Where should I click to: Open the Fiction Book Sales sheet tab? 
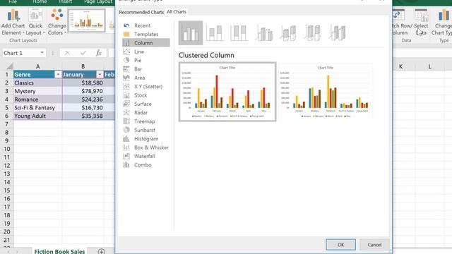59,251
